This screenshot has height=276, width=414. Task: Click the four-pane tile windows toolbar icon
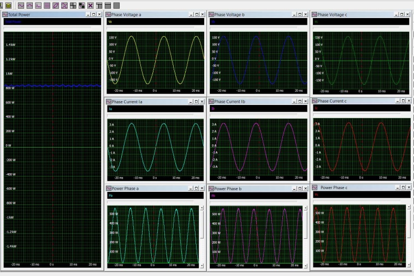click(x=73, y=5)
